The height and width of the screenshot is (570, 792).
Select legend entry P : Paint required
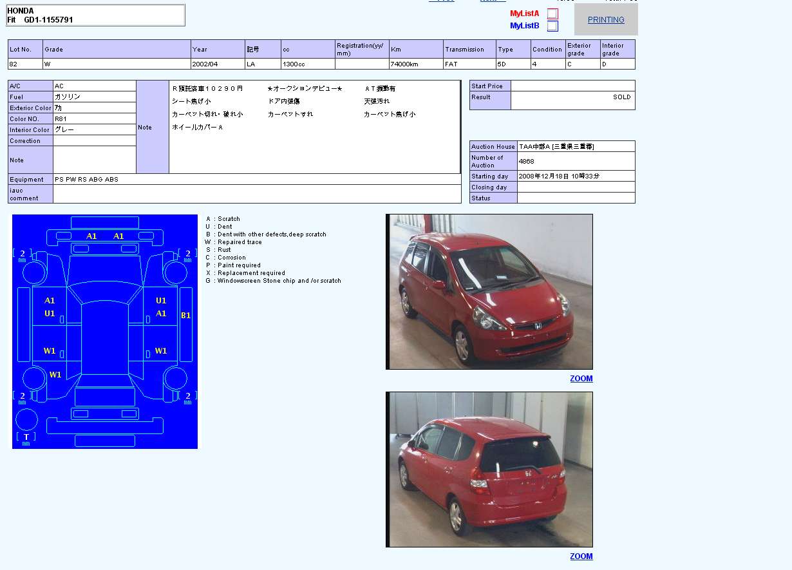[233, 265]
